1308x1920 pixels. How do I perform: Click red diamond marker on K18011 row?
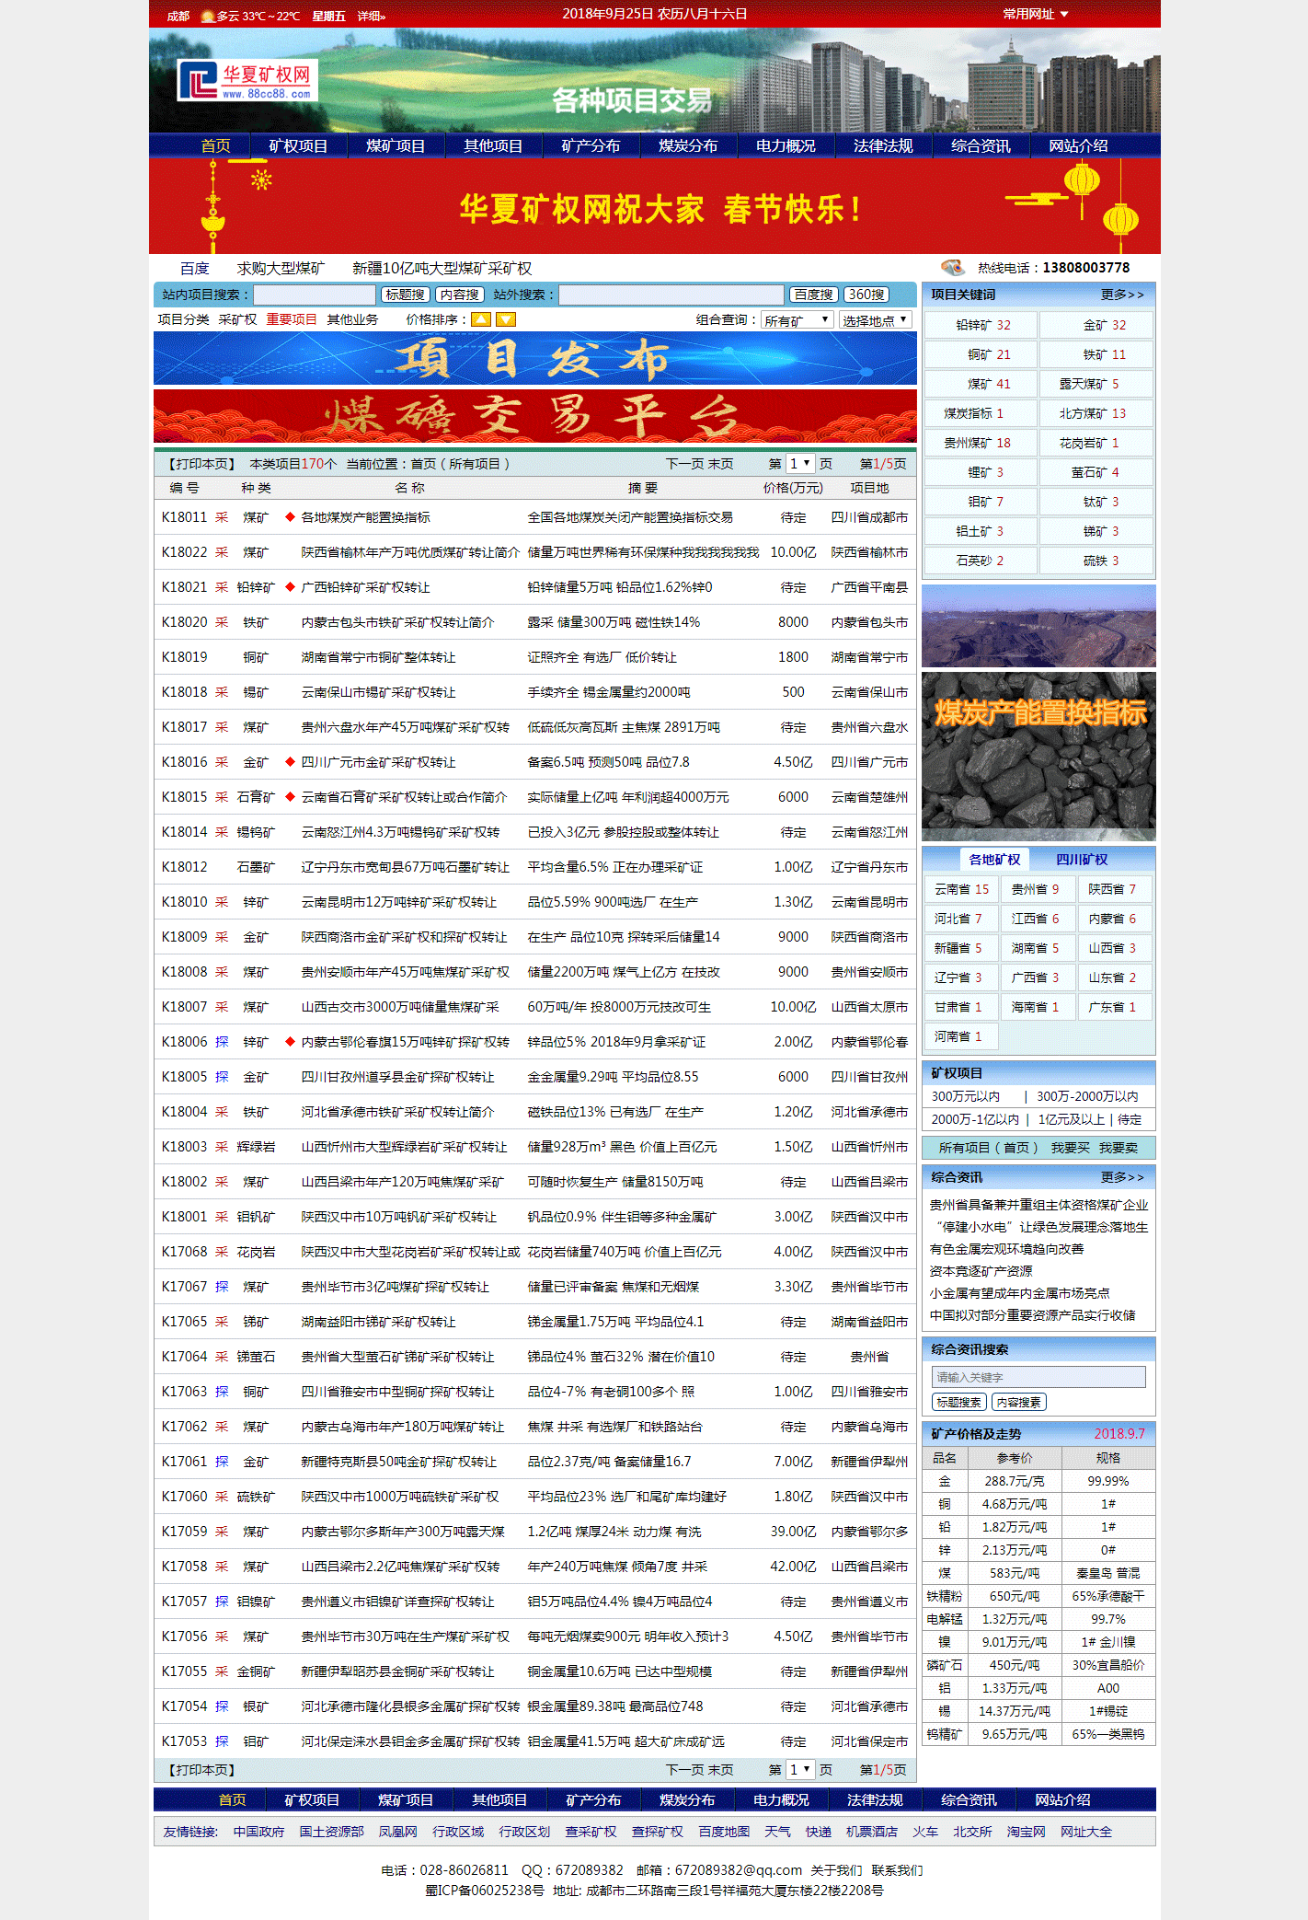click(x=290, y=517)
